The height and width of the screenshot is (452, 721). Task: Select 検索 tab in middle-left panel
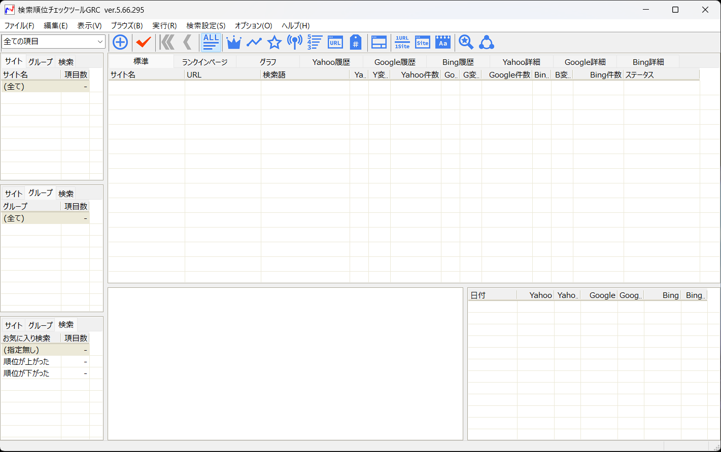point(66,194)
